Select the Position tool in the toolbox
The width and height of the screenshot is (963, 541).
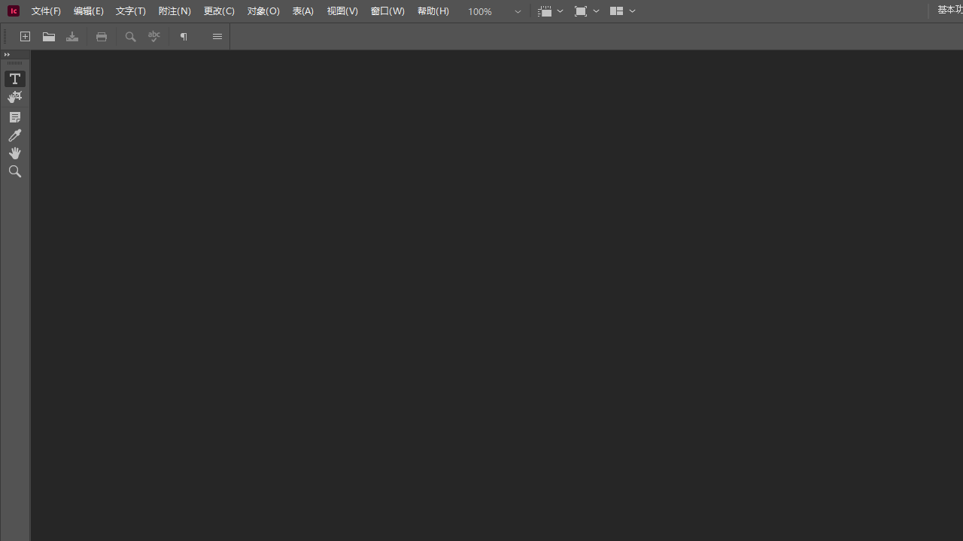pos(14,98)
